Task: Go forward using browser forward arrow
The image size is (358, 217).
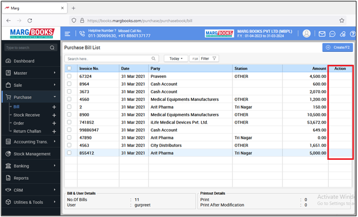Action: (x=19, y=21)
